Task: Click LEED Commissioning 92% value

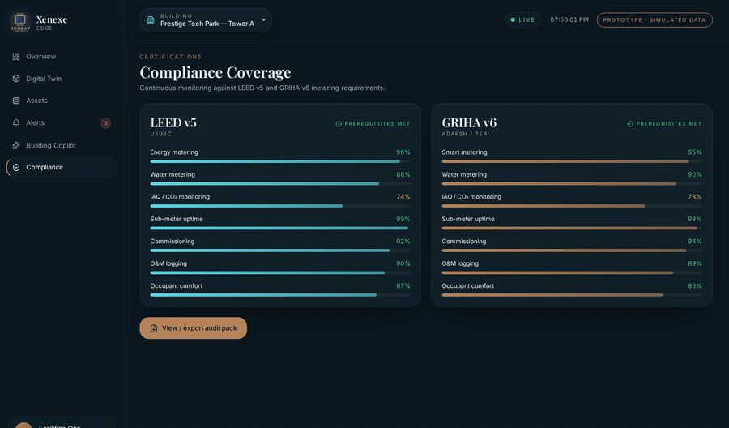Action: click(403, 242)
